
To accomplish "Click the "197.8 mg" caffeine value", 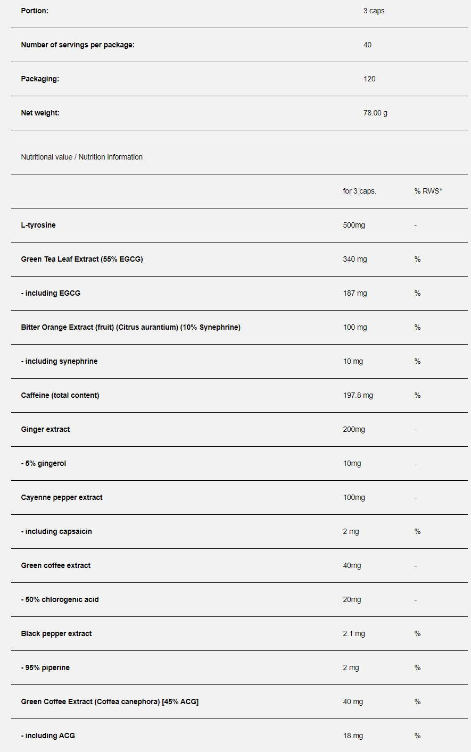I will click(358, 395).
